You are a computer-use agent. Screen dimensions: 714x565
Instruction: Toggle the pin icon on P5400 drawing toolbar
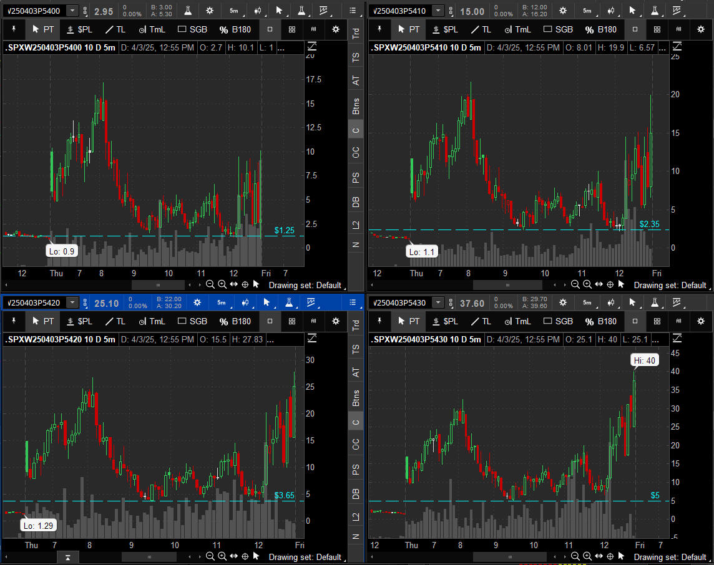13,29
